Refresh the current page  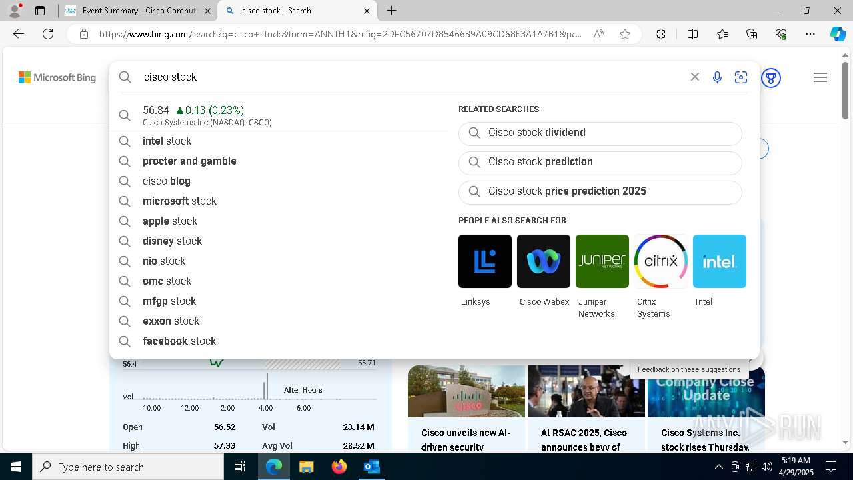[x=48, y=34]
